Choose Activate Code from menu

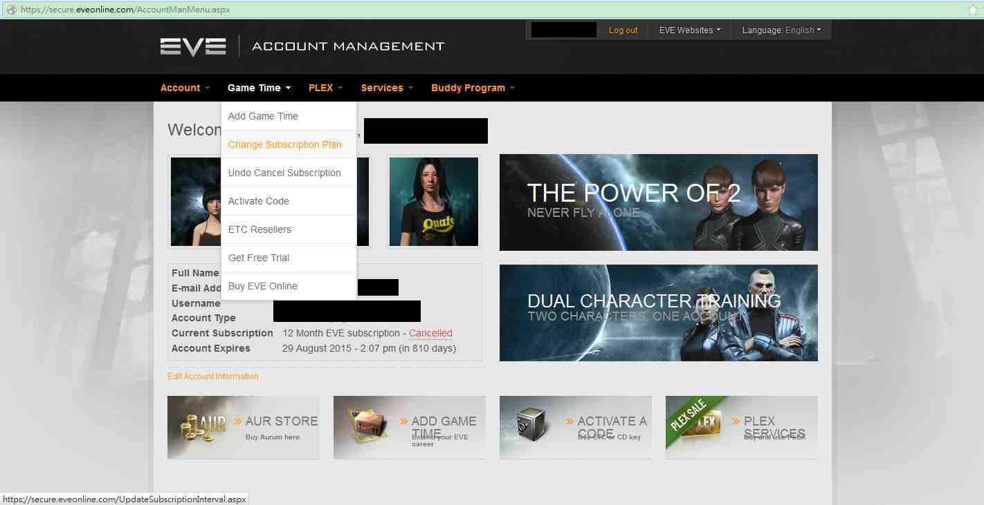click(x=289, y=201)
